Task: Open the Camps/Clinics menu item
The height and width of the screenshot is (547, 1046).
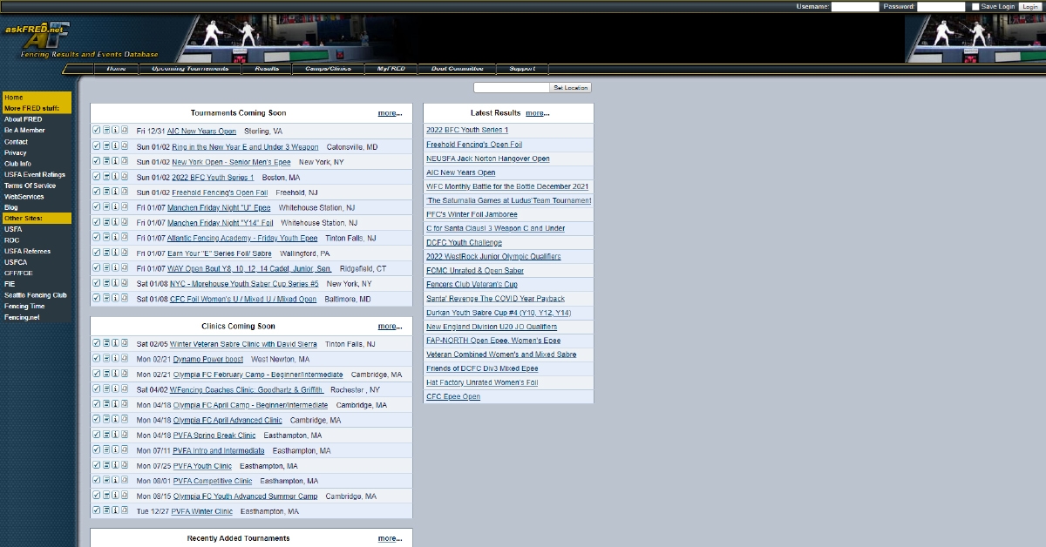Action: tap(328, 69)
